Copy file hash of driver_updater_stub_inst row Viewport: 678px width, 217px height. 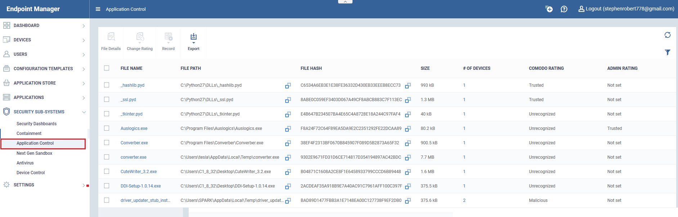click(x=408, y=201)
